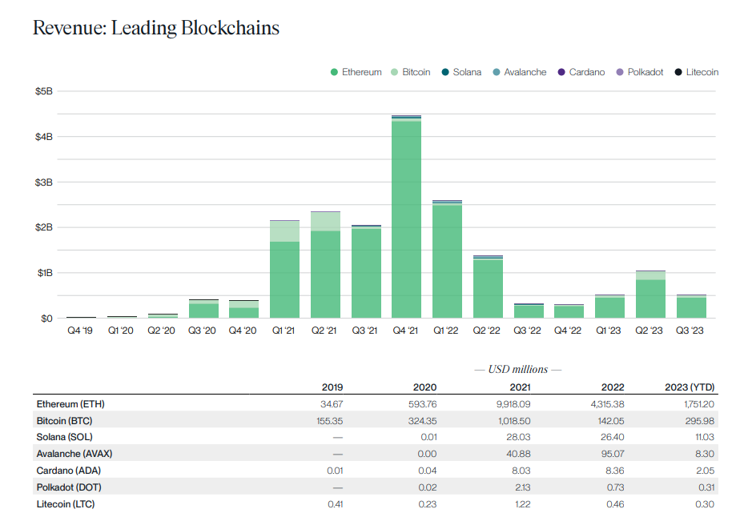Click the $4B y-axis label
The width and height of the screenshot is (736, 521).
(x=44, y=137)
